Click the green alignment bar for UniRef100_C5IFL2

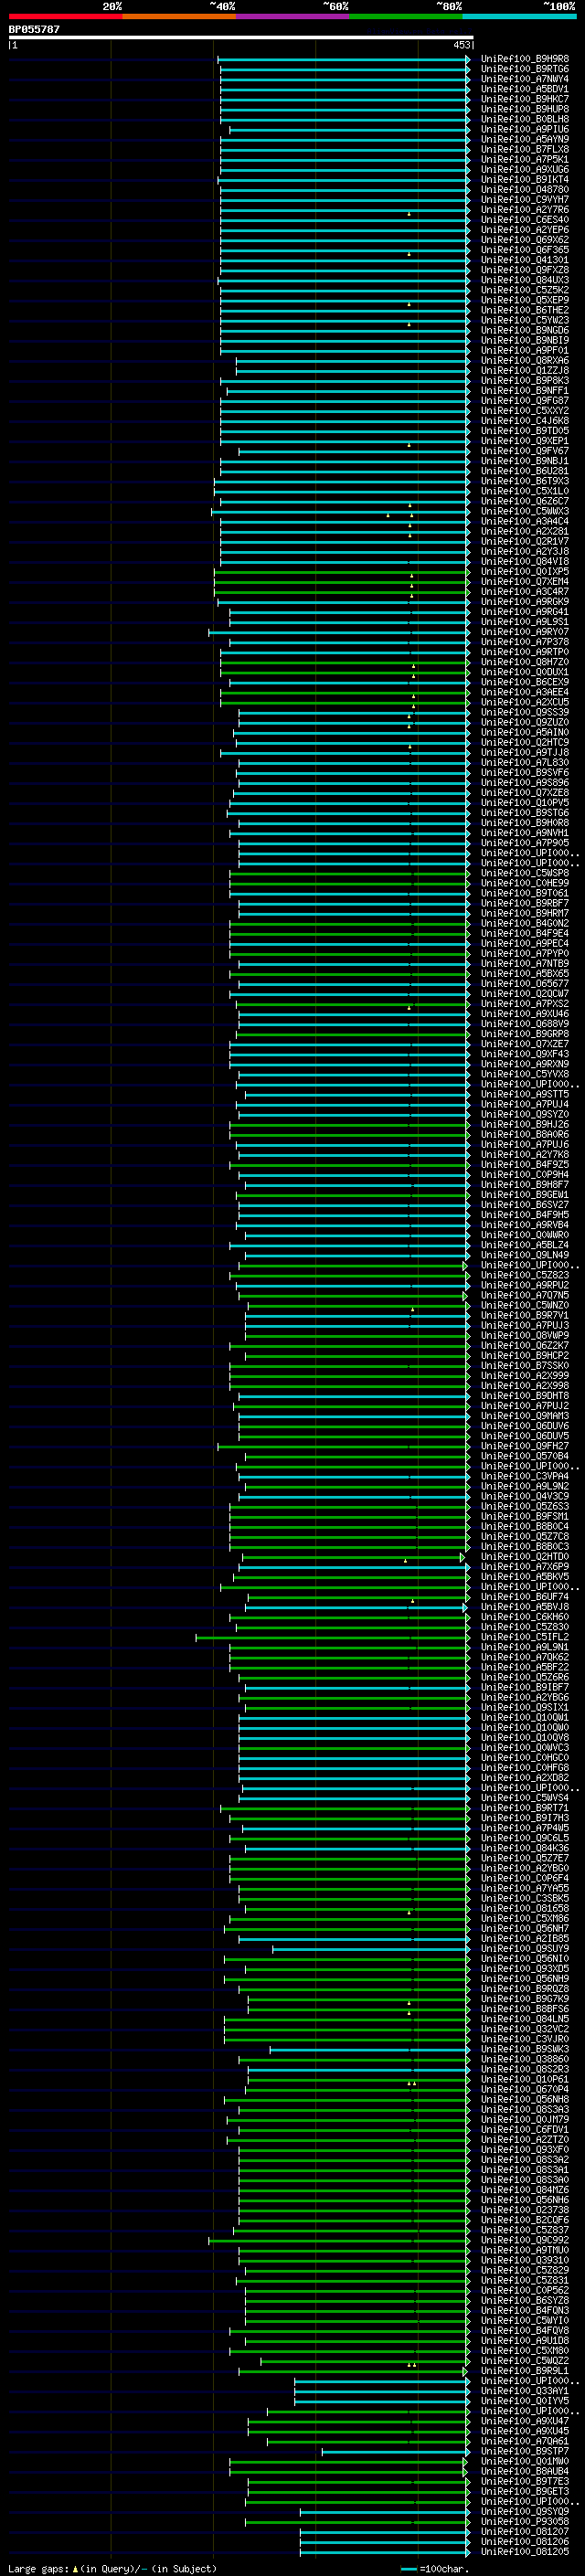(x=333, y=1637)
